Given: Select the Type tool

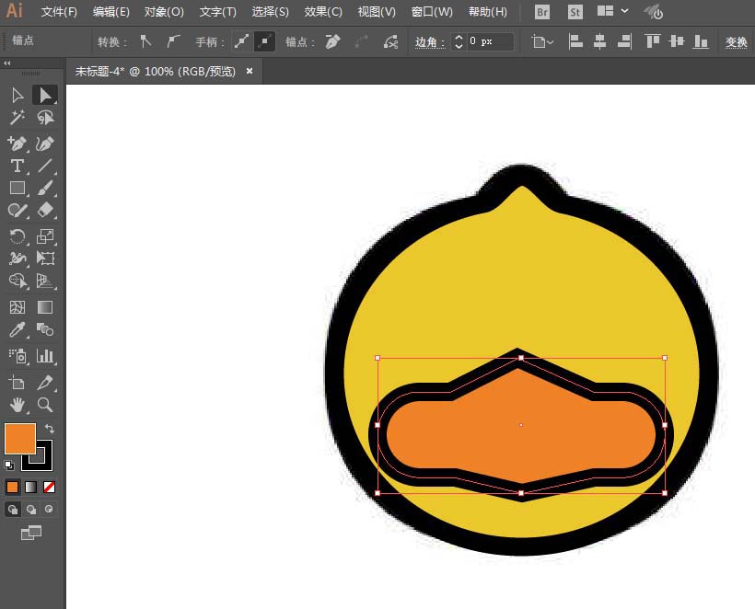Looking at the screenshot, I should (x=18, y=167).
